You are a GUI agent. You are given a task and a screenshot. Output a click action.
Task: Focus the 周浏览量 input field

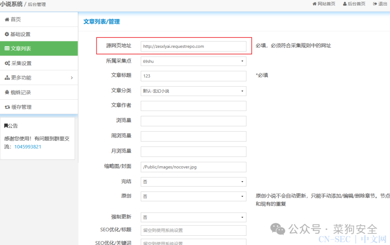(194, 136)
